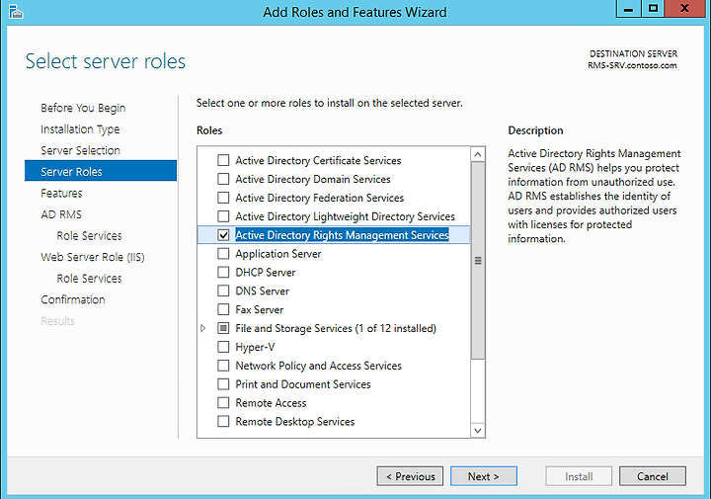Go to the Features step
This screenshot has width=711, height=499.
click(x=61, y=194)
